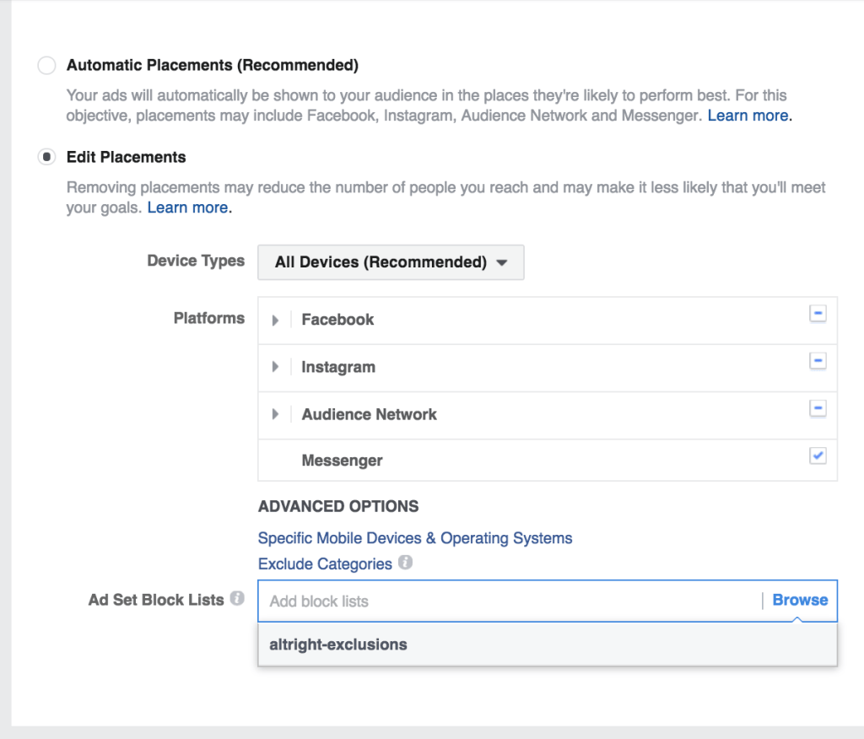Uncheck the Messenger platform checkbox
Viewport: 864px width, 739px height.
click(818, 456)
